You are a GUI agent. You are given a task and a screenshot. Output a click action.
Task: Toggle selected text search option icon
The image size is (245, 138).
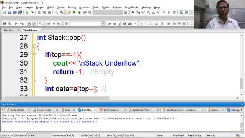point(125,24)
